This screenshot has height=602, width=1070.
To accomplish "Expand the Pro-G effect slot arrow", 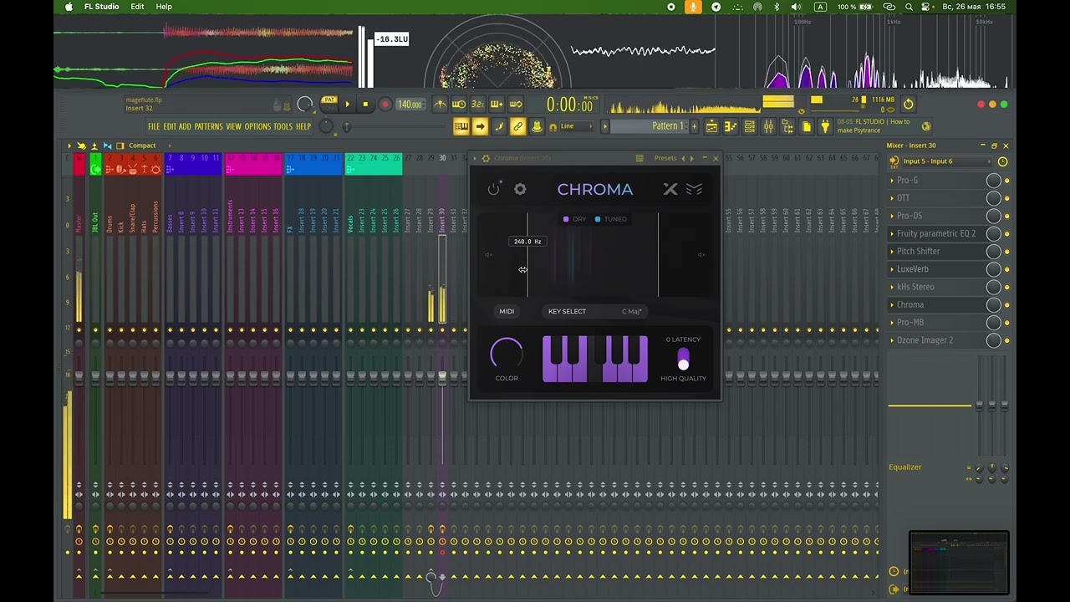I will point(892,181).
